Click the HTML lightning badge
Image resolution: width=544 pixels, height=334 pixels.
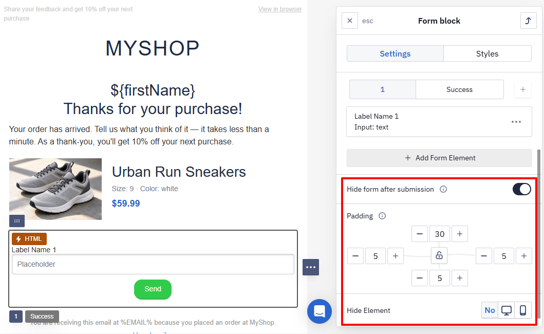29,239
